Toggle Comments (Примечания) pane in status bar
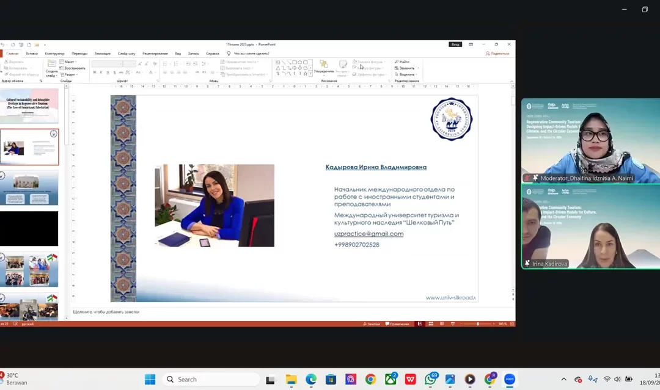The width and height of the screenshot is (660, 390). pyautogui.click(x=398, y=324)
